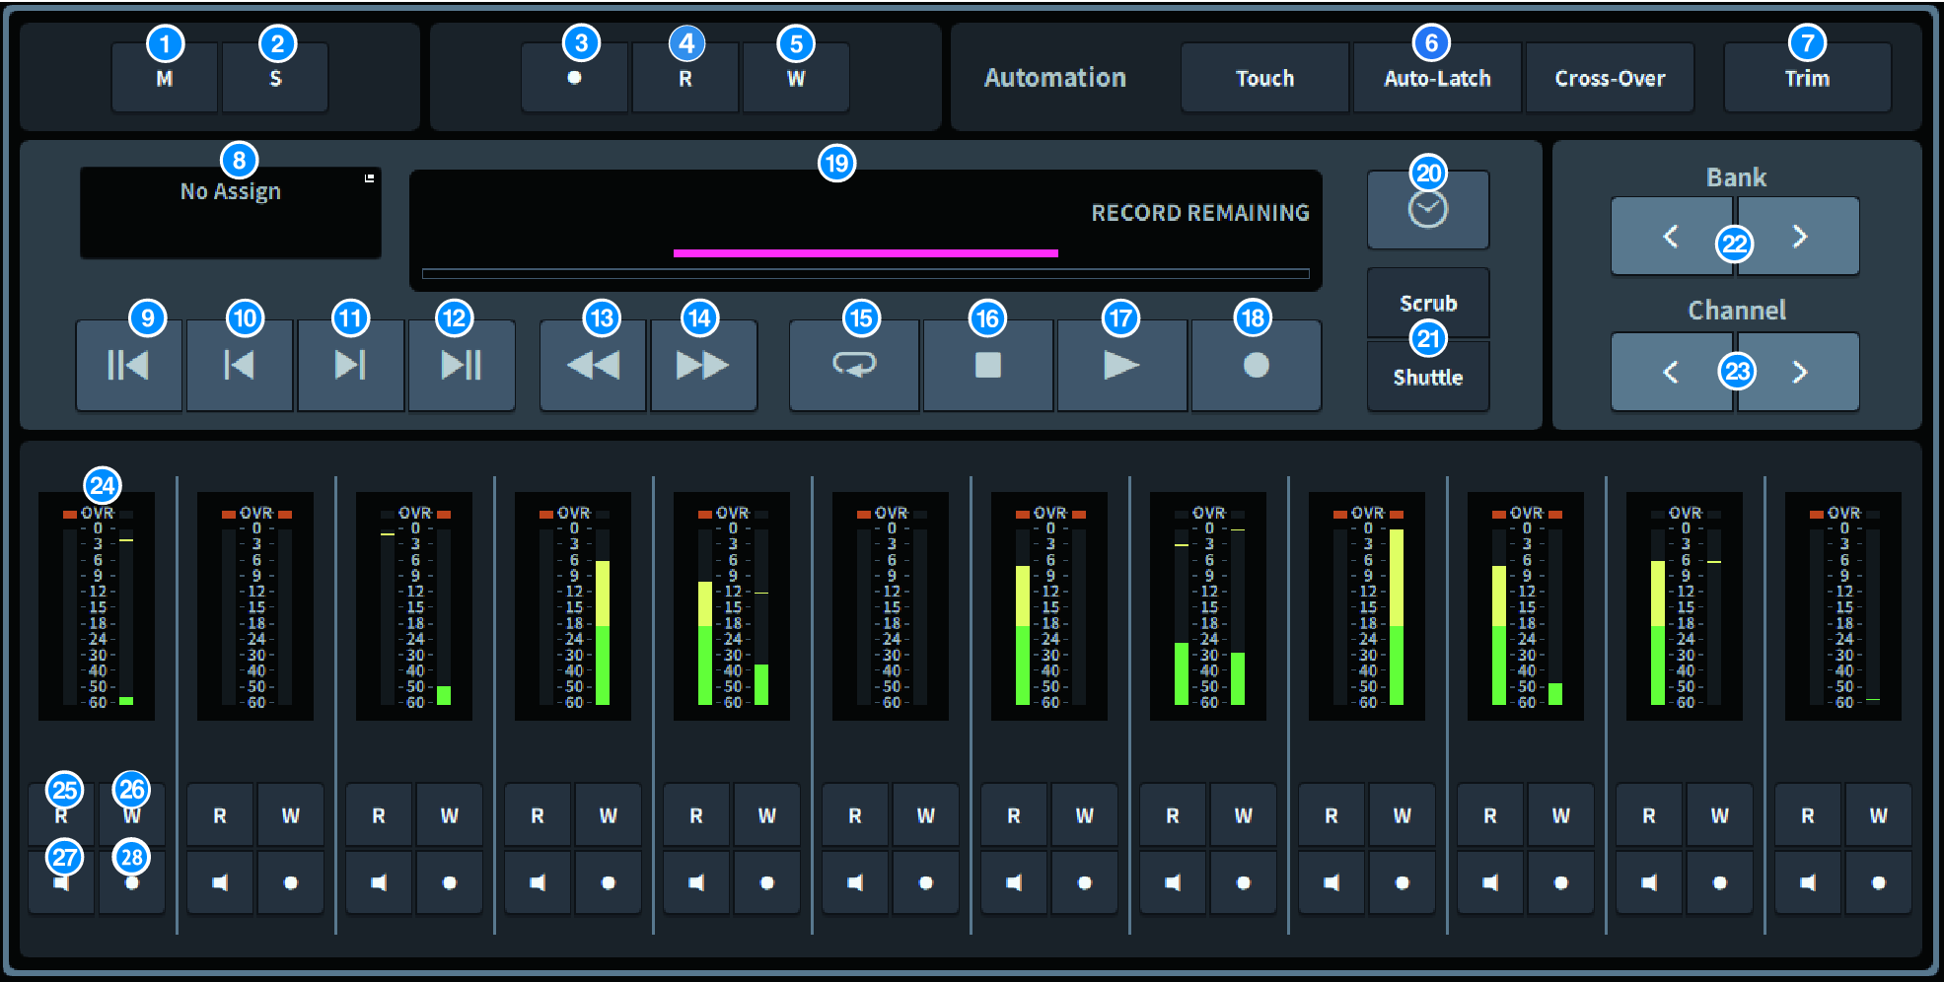Click the Fast Forward transport icon
Image resolution: width=1944 pixels, height=982 pixels.
pyautogui.click(x=703, y=366)
